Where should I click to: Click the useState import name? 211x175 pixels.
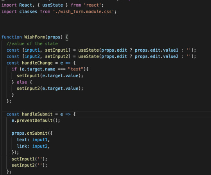(53, 5)
